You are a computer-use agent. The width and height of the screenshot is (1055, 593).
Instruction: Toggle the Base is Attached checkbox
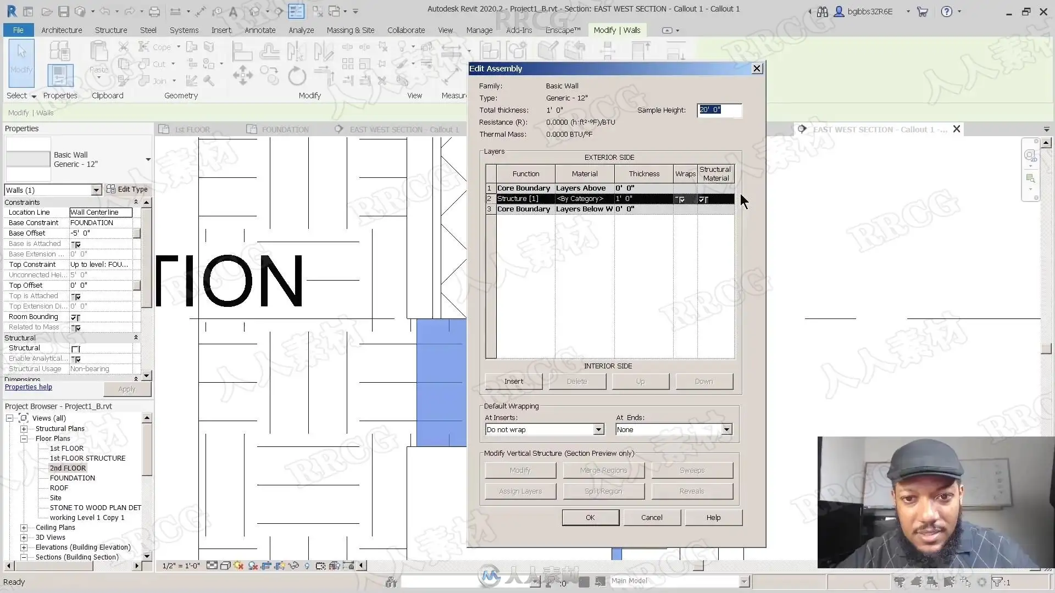click(x=76, y=244)
